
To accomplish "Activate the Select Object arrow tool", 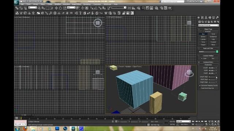I will [39, 8].
